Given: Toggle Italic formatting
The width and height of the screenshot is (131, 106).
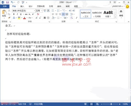Looking at the screenshot, I should pos(17,14).
